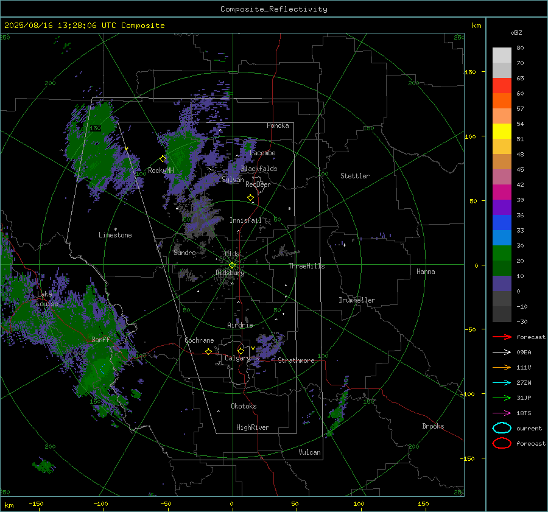Click the Sylvan map label
Image resolution: width=548 pixels, height=512 pixels.
tap(233, 180)
